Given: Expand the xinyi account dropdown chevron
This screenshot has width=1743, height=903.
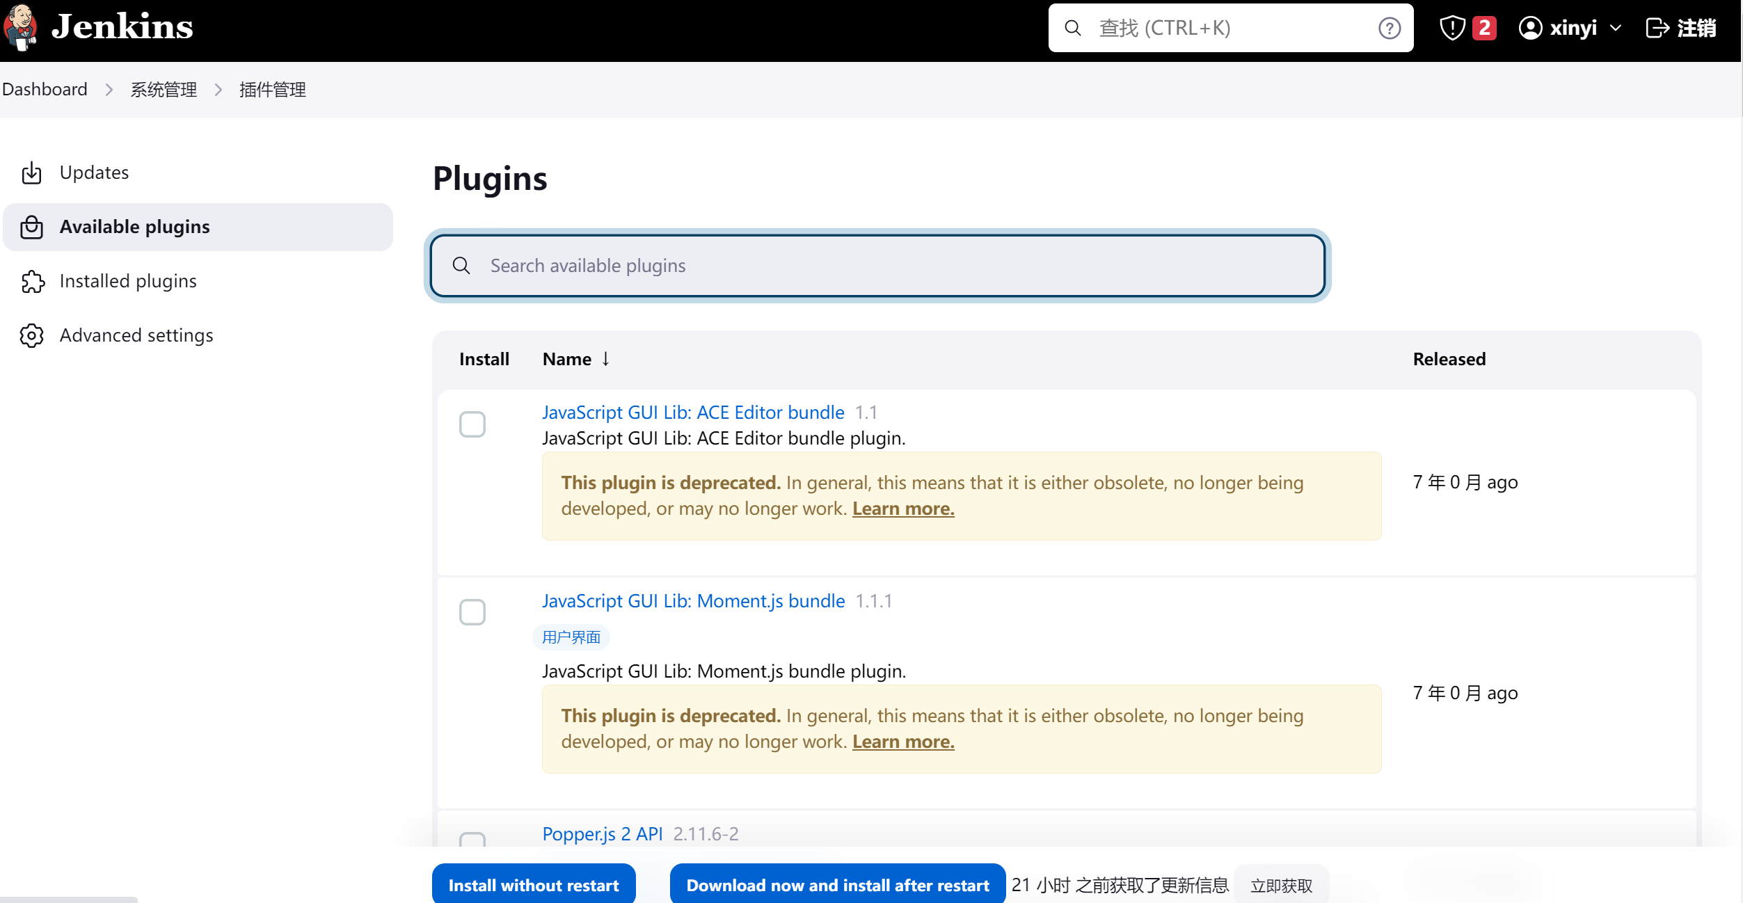Looking at the screenshot, I should click(x=1615, y=28).
